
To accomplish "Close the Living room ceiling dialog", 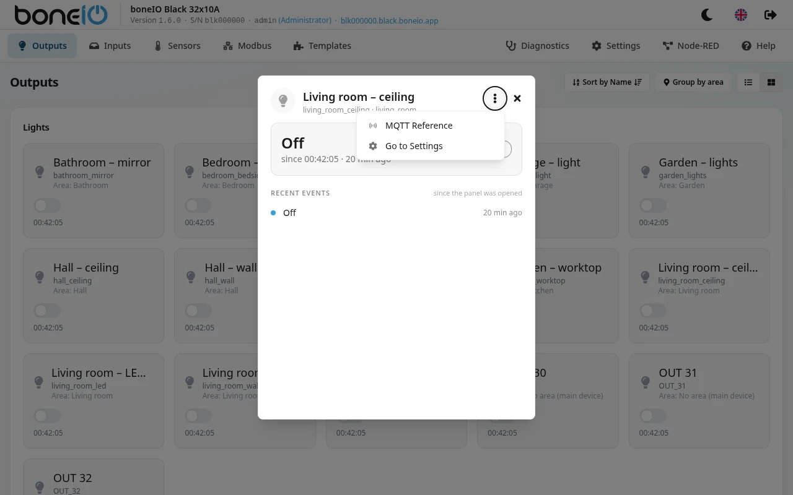I will (x=517, y=98).
